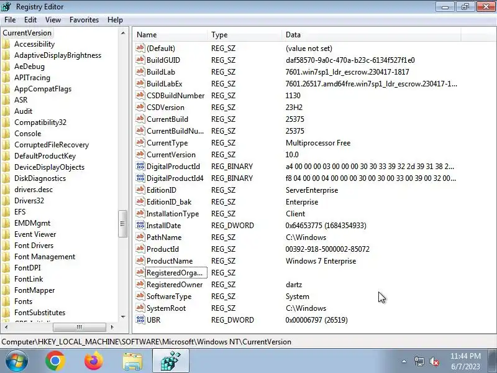Show hidden tray icons arrow
Screen dimensions: 497x373
404,361
